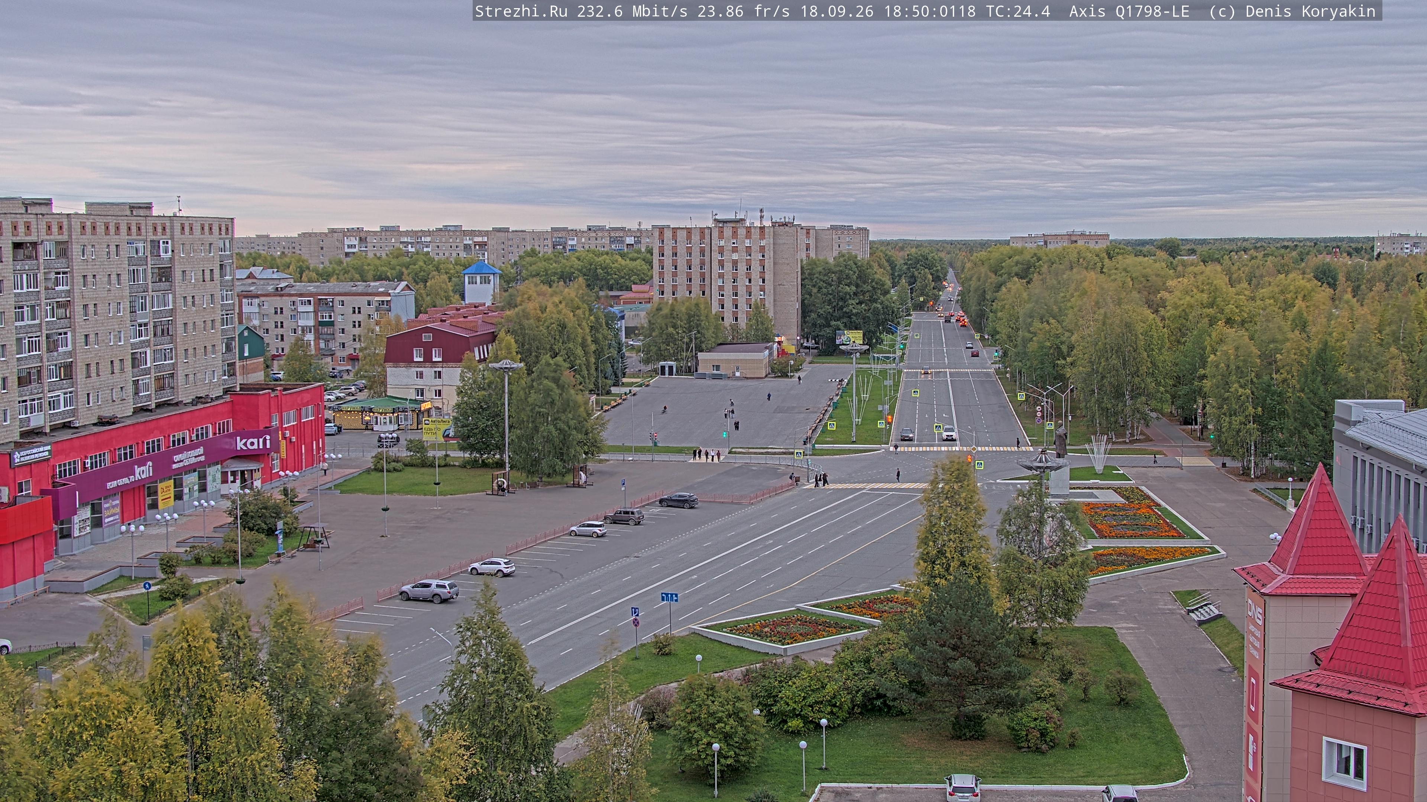
Task: Click the silver pickup truck in parking
Action: [429, 591]
